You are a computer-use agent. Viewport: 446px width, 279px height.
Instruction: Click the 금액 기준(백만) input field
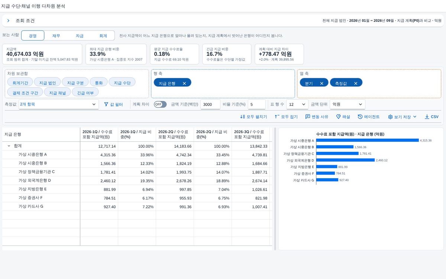[210, 105]
